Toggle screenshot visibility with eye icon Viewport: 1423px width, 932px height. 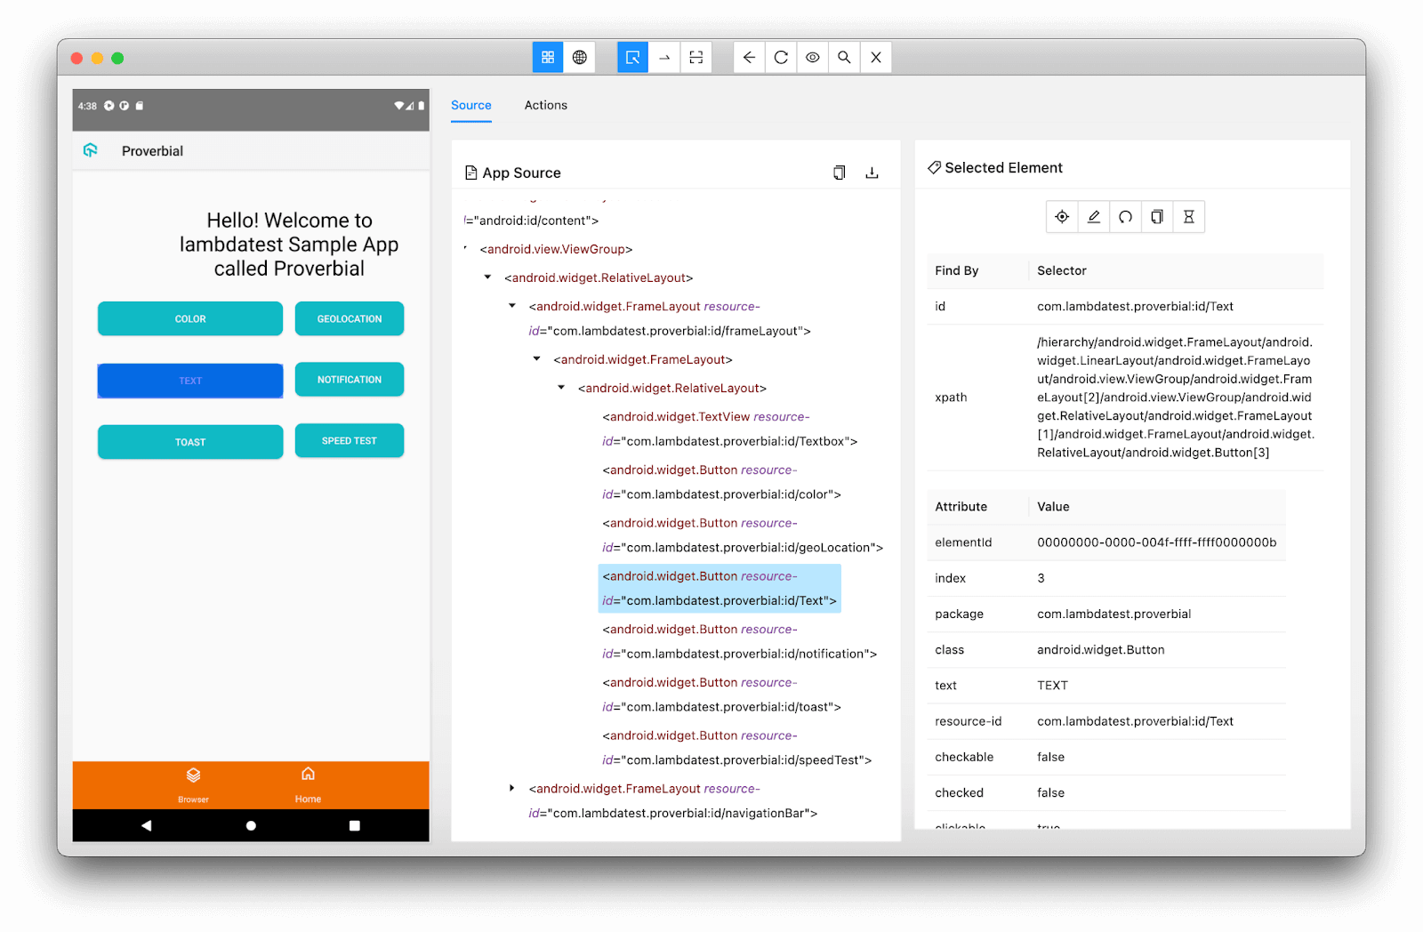(812, 57)
